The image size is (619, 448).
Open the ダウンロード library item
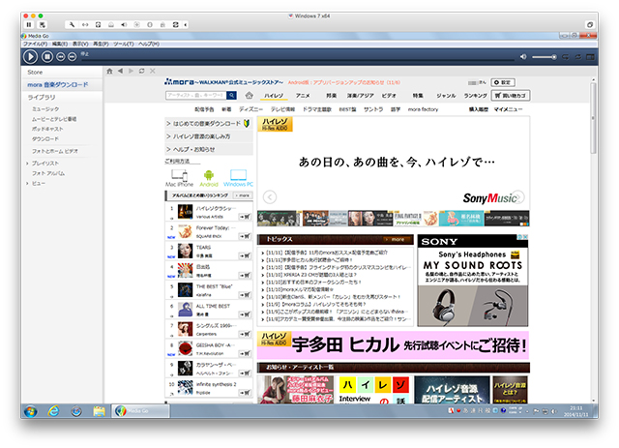[x=45, y=139]
